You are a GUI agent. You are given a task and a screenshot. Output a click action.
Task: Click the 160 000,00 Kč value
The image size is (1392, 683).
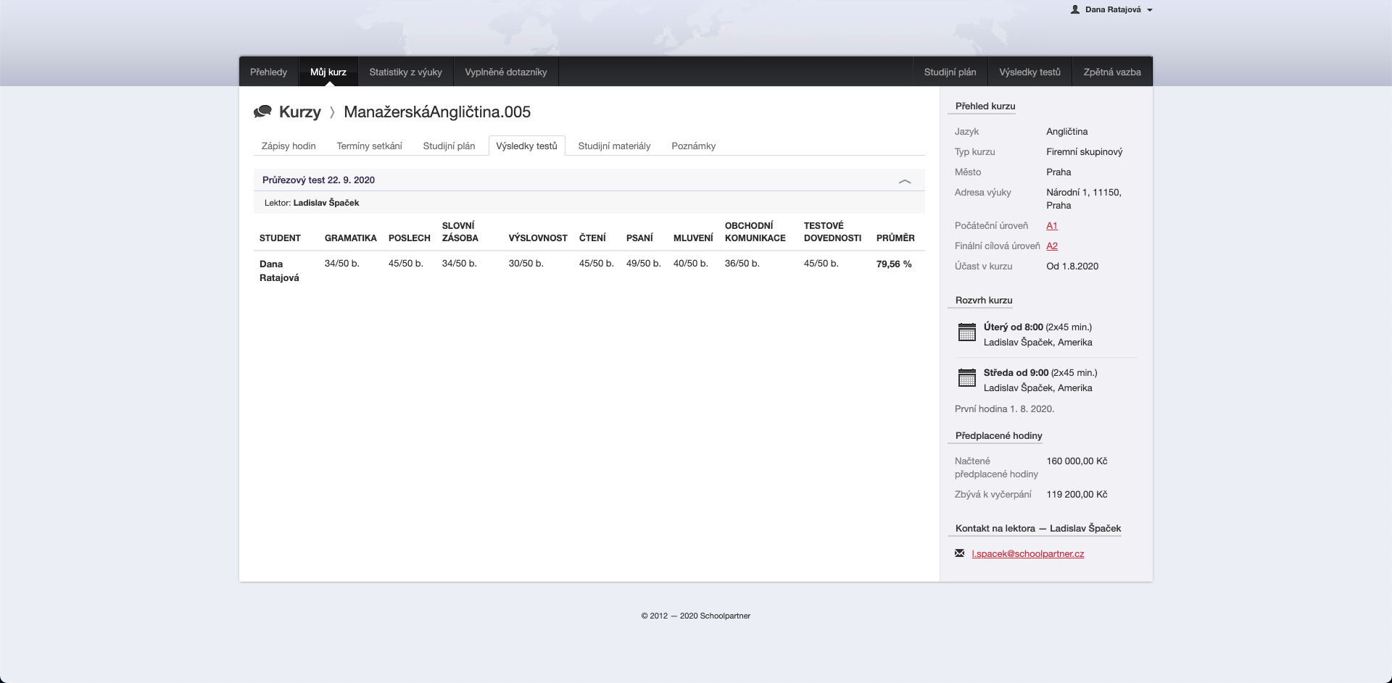click(x=1077, y=461)
